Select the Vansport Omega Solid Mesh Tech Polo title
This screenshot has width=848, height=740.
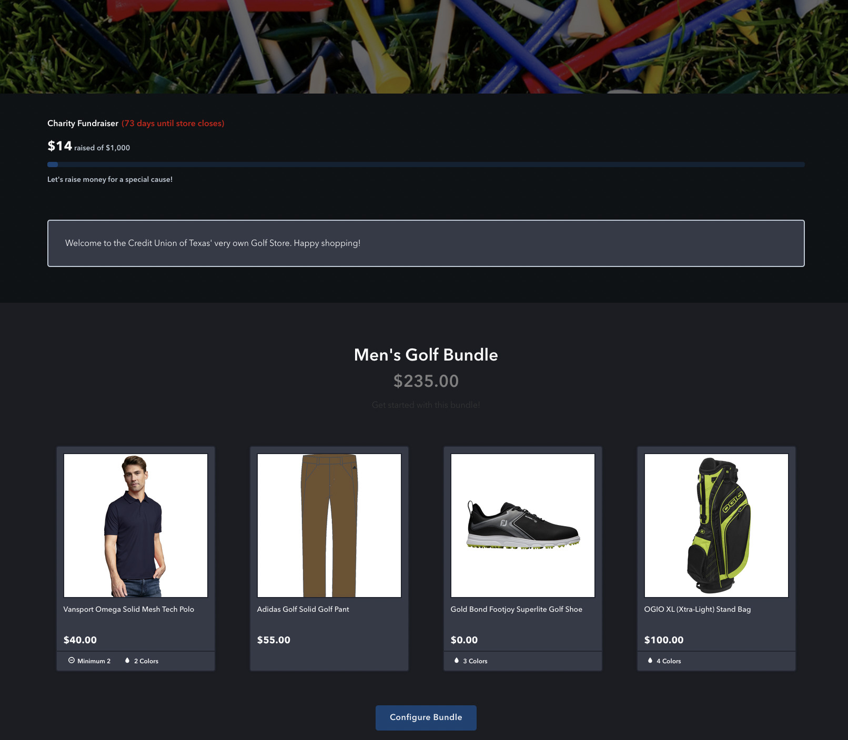pyautogui.click(x=129, y=609)
